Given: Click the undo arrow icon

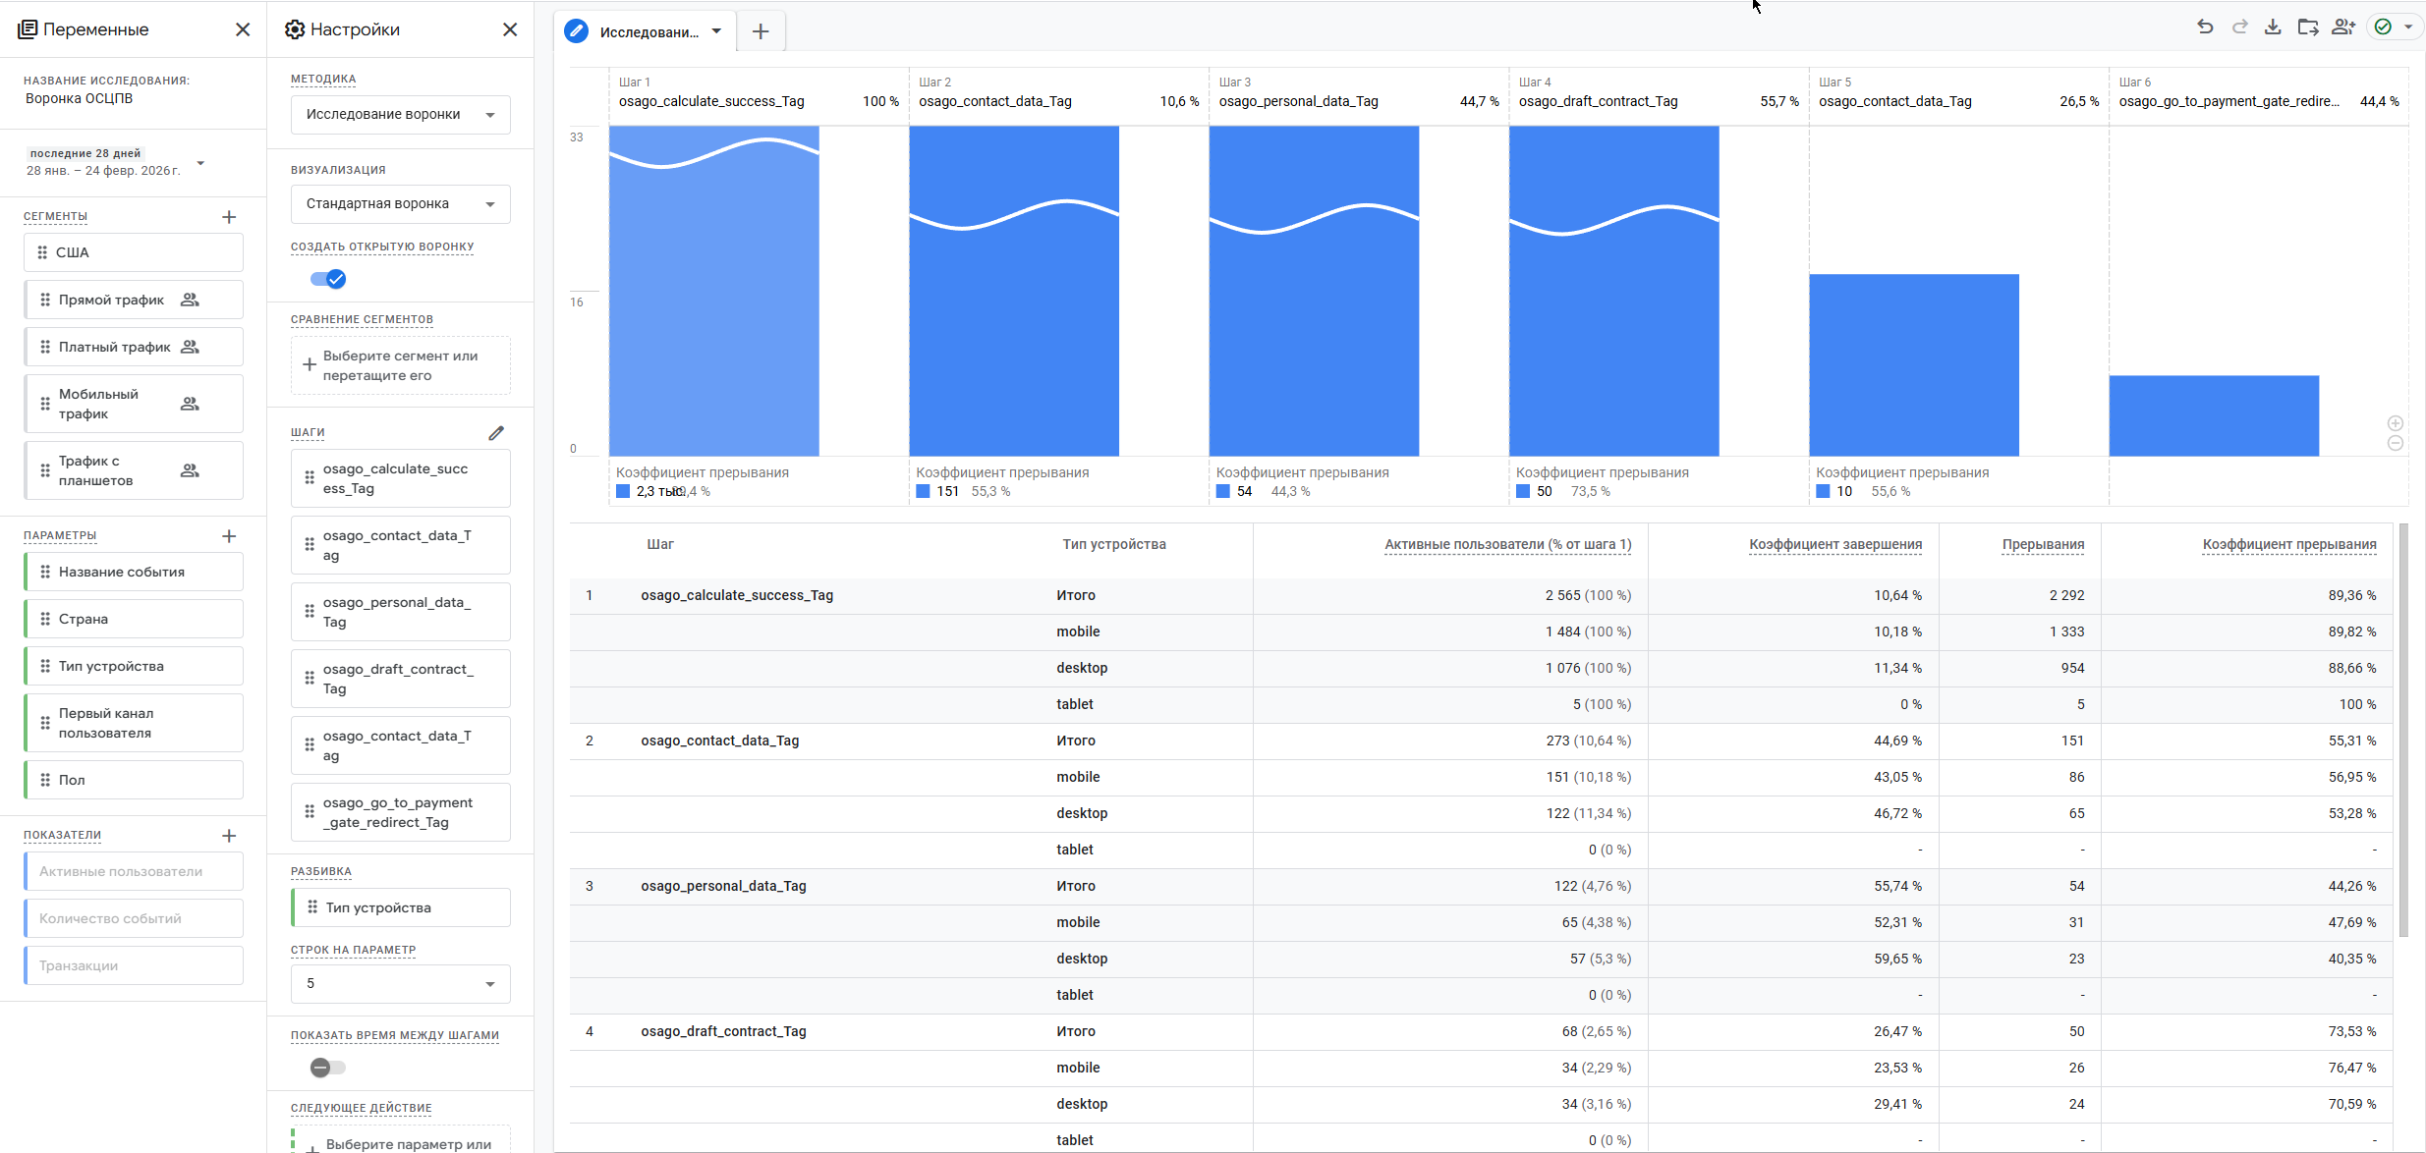Looking at the screenshot, I should click(x=2205, y=27).
